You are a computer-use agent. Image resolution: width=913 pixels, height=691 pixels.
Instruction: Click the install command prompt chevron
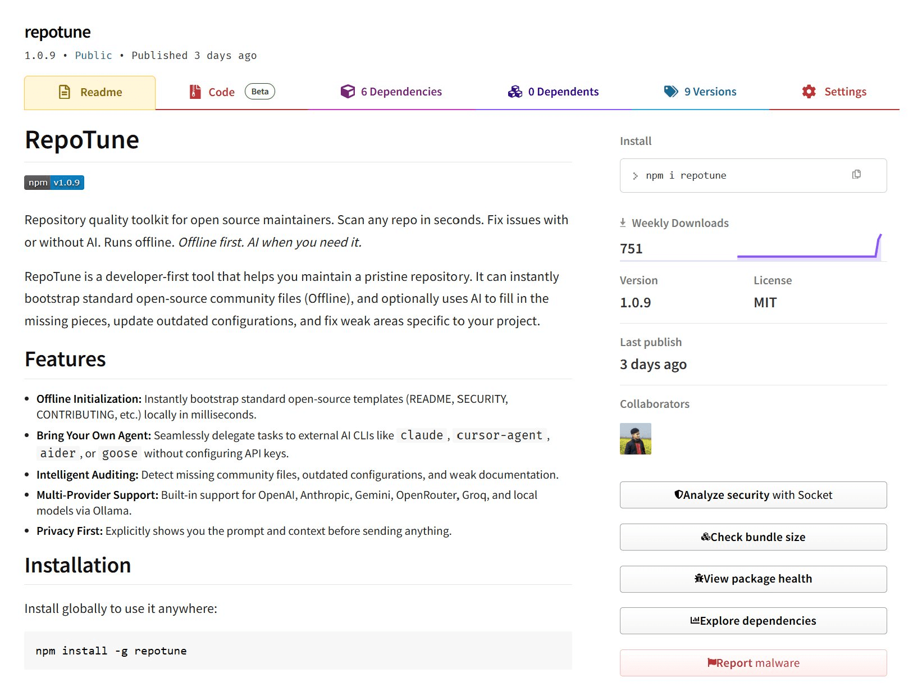coord(635,176)
